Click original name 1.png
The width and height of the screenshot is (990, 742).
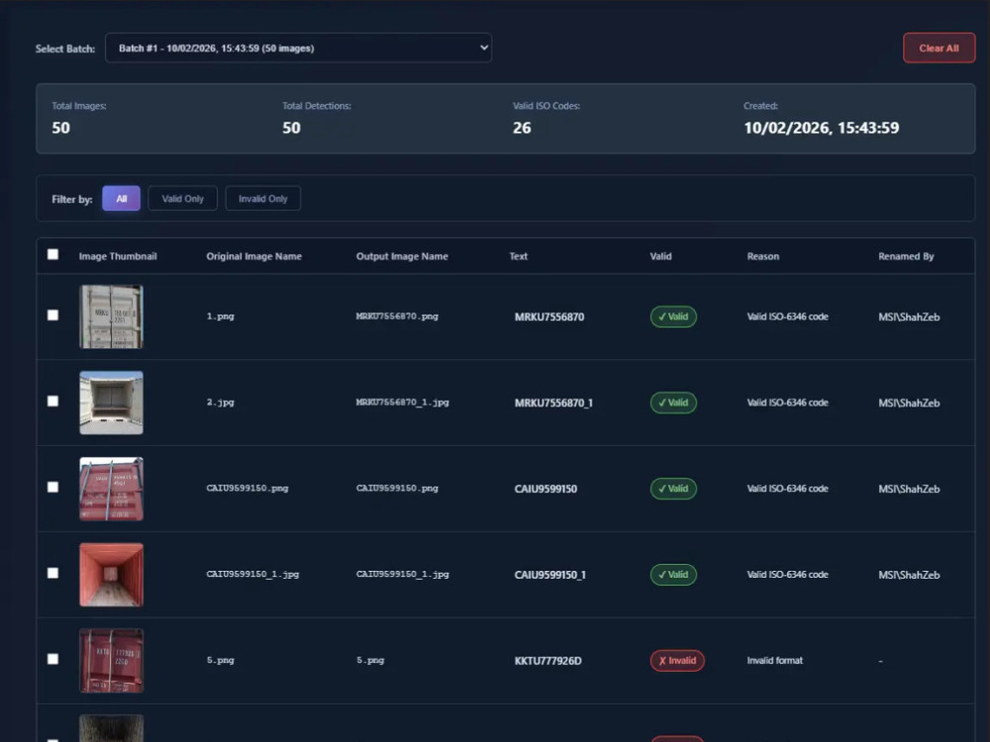pos(221,317)
